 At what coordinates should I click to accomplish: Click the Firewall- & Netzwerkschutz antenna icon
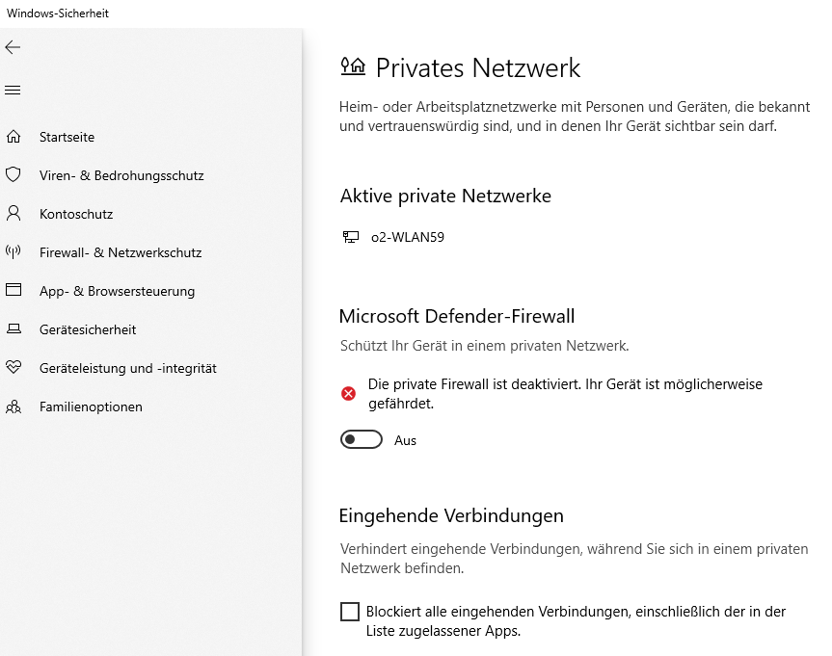coord(13,252)
